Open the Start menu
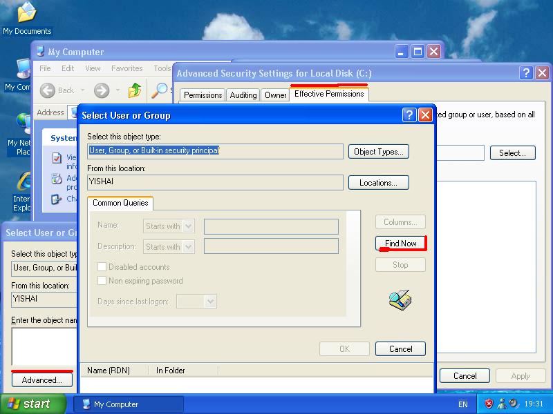The height and width of the screenshot is (414, 553). 32,404
